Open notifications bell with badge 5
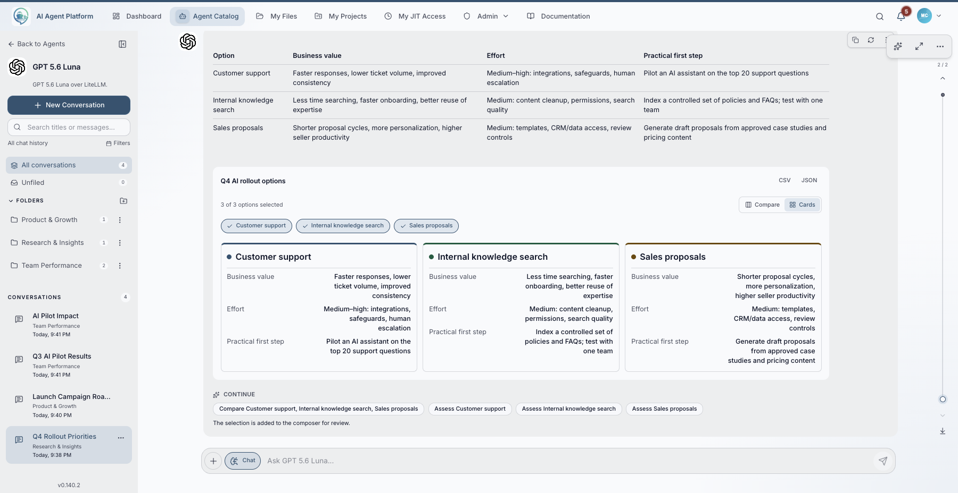958x493 pixels. coord(901,16)
